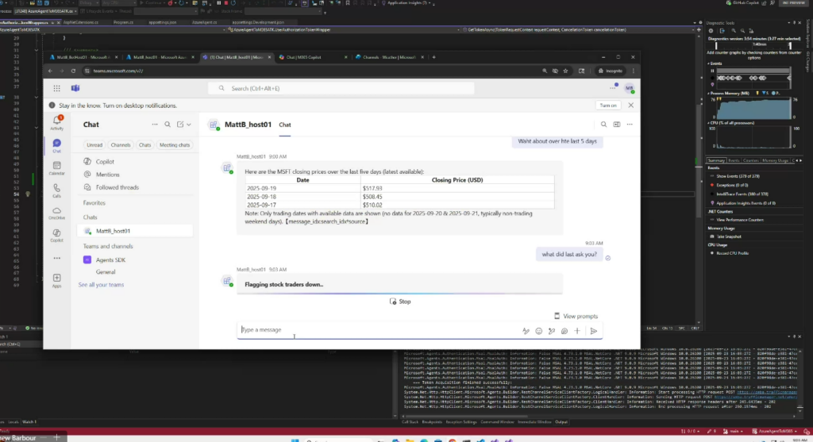Viewport: 813px width, 442px height.
Task: Zoom in on Diagnostic Tools timeline
Action: [x=734, y=31]
